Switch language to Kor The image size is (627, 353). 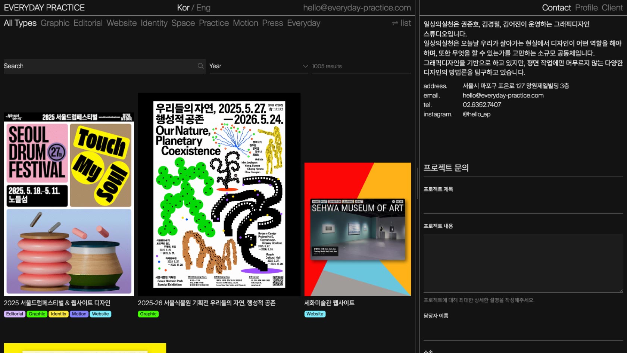coord(183,8)
